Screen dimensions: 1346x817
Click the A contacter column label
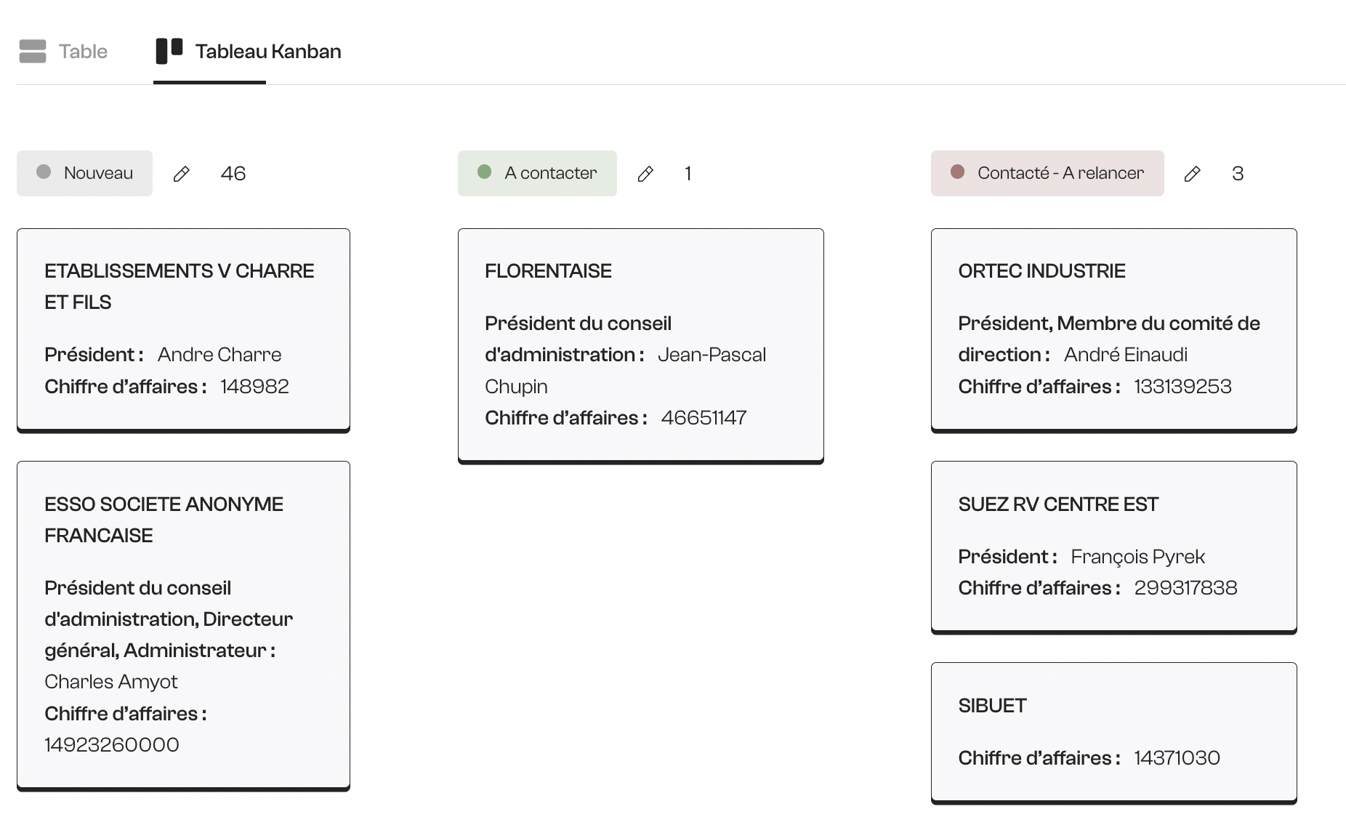(x=550, y=173)
